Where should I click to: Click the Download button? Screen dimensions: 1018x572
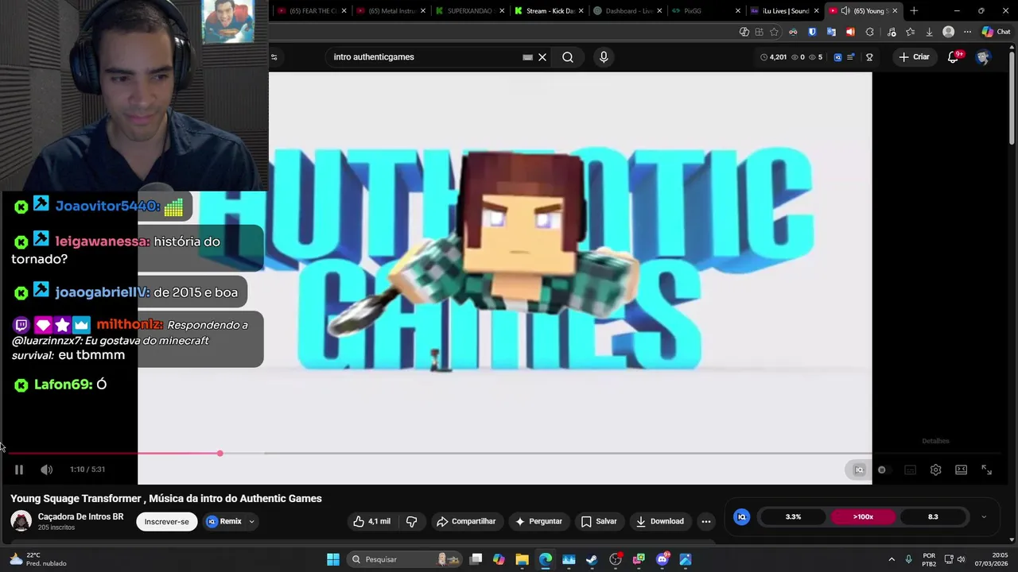coord(660,521)
